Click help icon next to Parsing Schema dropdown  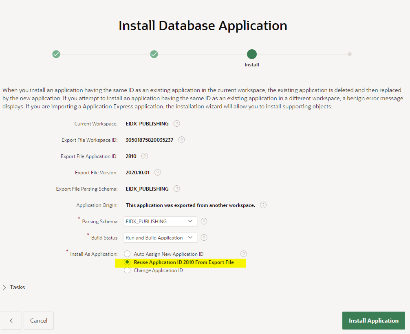pos(204,221)
